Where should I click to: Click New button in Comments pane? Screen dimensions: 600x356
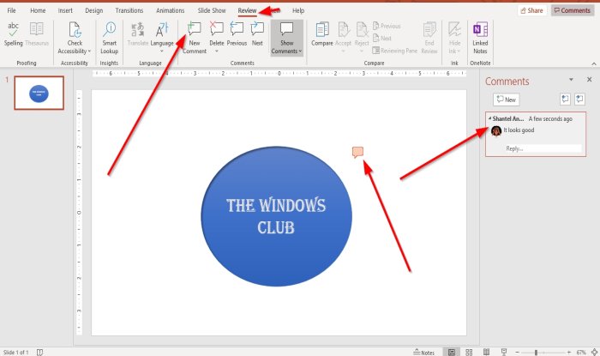[x=505, y=100]
